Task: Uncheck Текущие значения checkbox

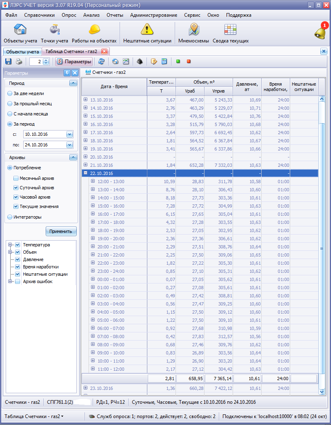Action: point(16,206)
